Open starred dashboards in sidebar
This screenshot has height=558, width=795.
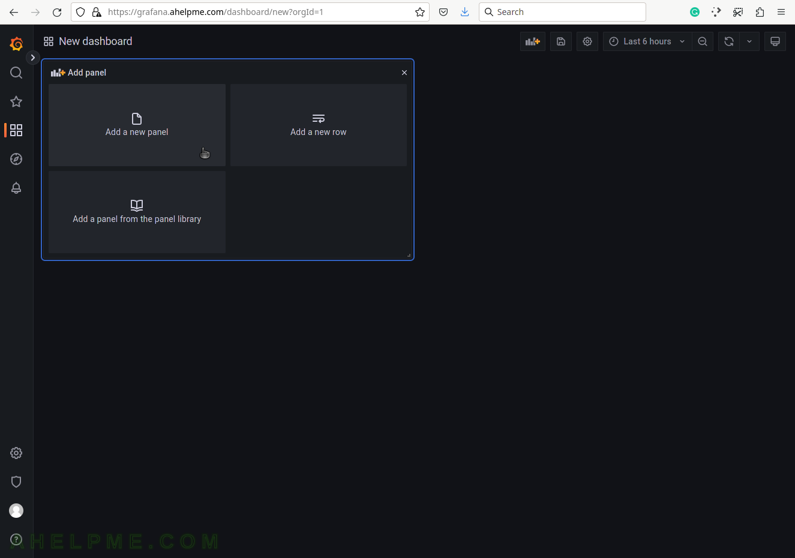[x=16, y=101]
